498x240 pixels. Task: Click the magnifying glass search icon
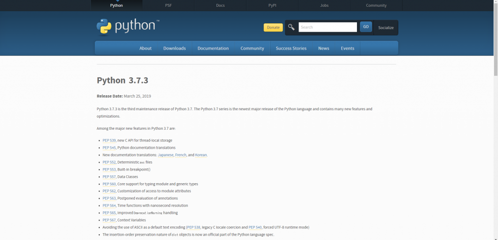point(291,27)
